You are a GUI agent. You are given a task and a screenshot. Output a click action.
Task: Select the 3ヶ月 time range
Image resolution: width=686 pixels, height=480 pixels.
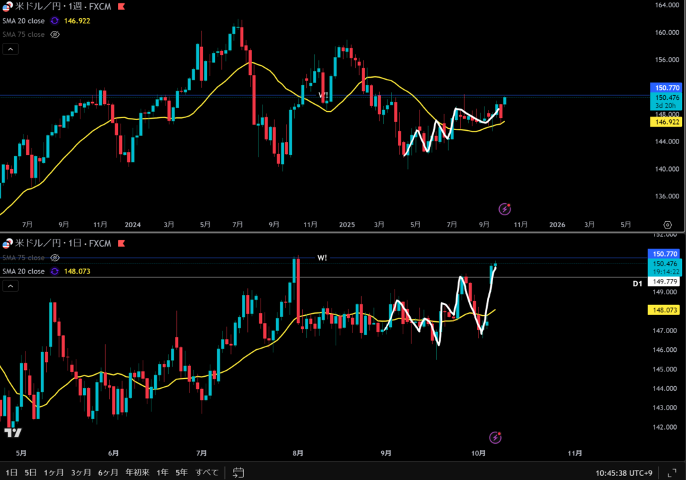tap(81, 472)
